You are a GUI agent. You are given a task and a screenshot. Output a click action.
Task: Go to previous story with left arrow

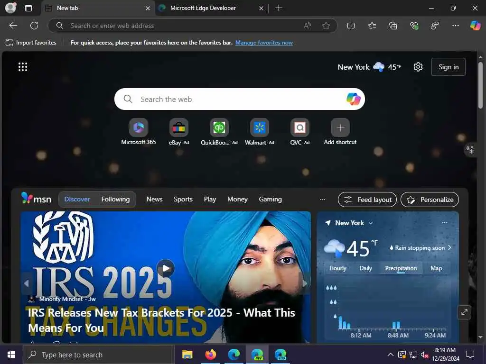pyautogui.click(x=27, y=283)
